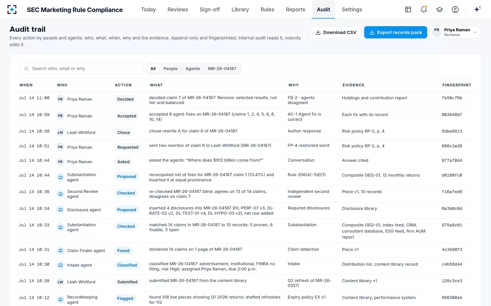Click agent icon in the 10:33 Substantiation row

pos(60,227)
